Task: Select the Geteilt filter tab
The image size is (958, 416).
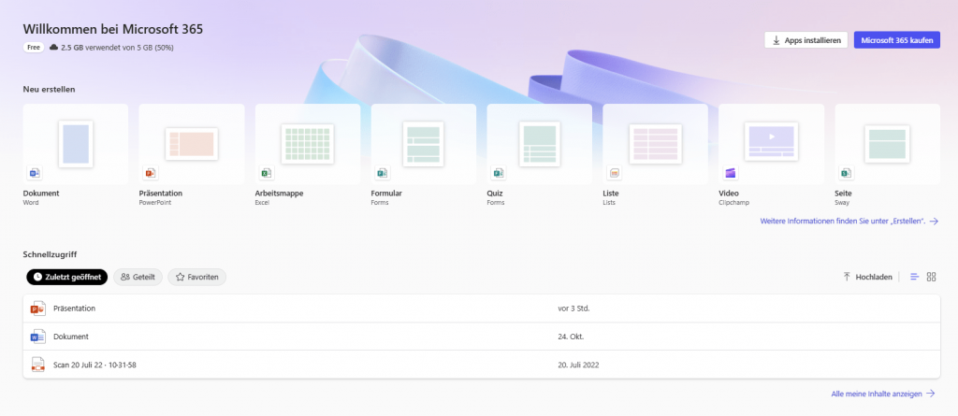Action: (138, 277)
